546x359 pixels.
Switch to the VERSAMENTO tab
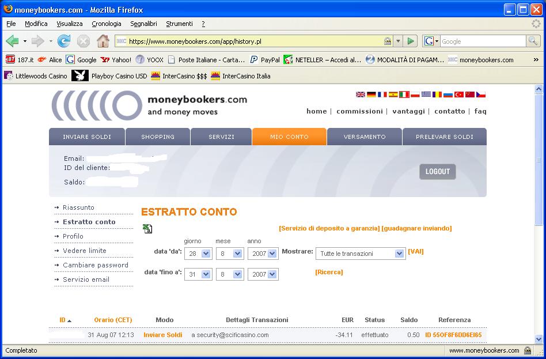[x=365, y=137]
